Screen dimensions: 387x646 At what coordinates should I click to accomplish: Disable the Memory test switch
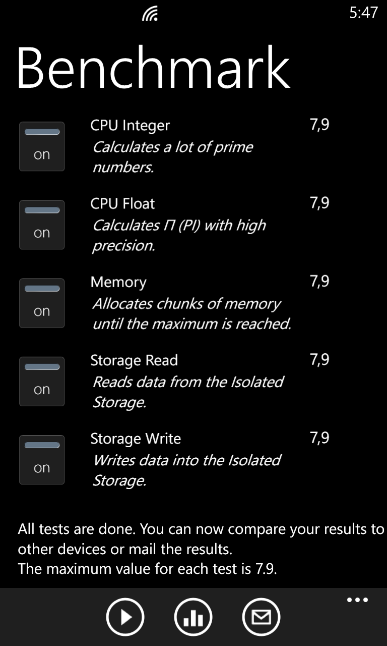pyautogui.click(x=42, y=303)
